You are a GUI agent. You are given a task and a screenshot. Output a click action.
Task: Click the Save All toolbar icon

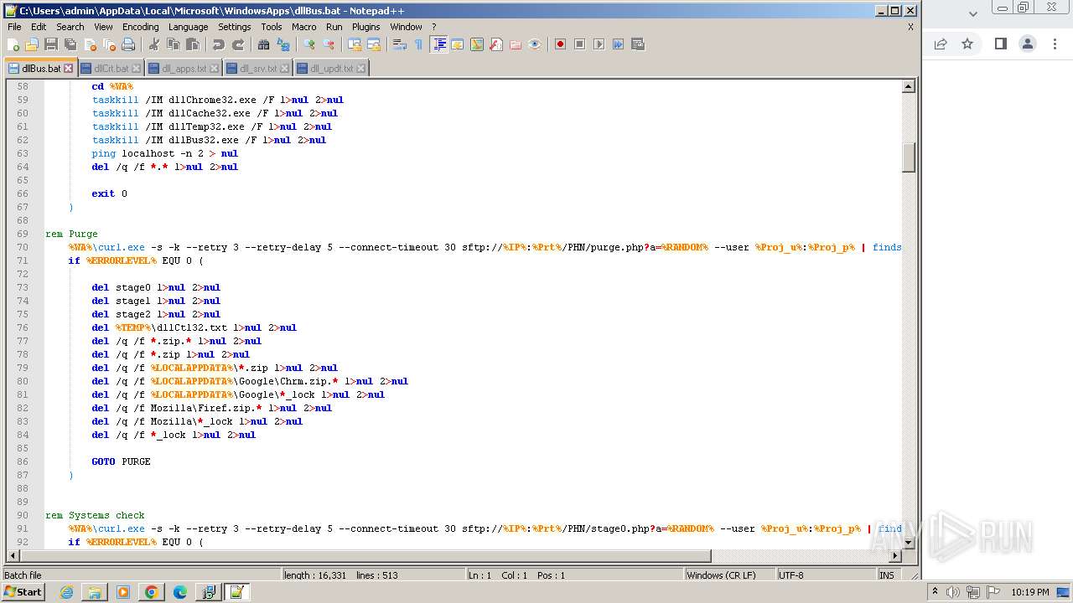point(70,44)
